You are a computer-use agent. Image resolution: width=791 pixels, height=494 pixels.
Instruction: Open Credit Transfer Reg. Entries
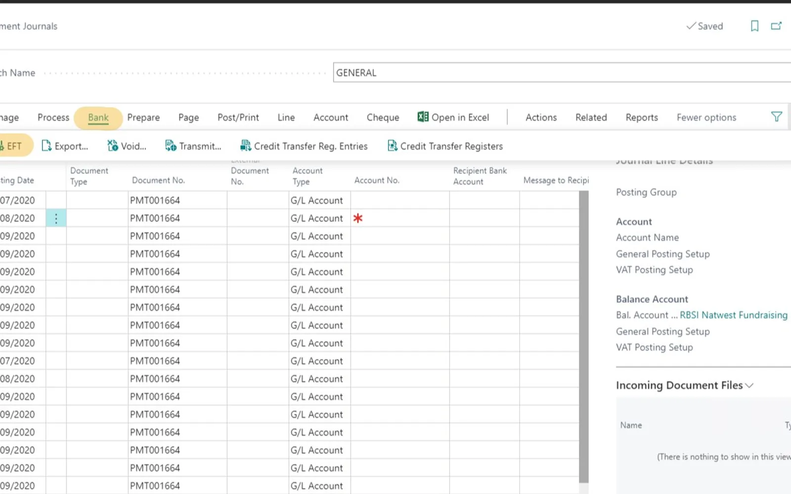(x=304, y=146)
